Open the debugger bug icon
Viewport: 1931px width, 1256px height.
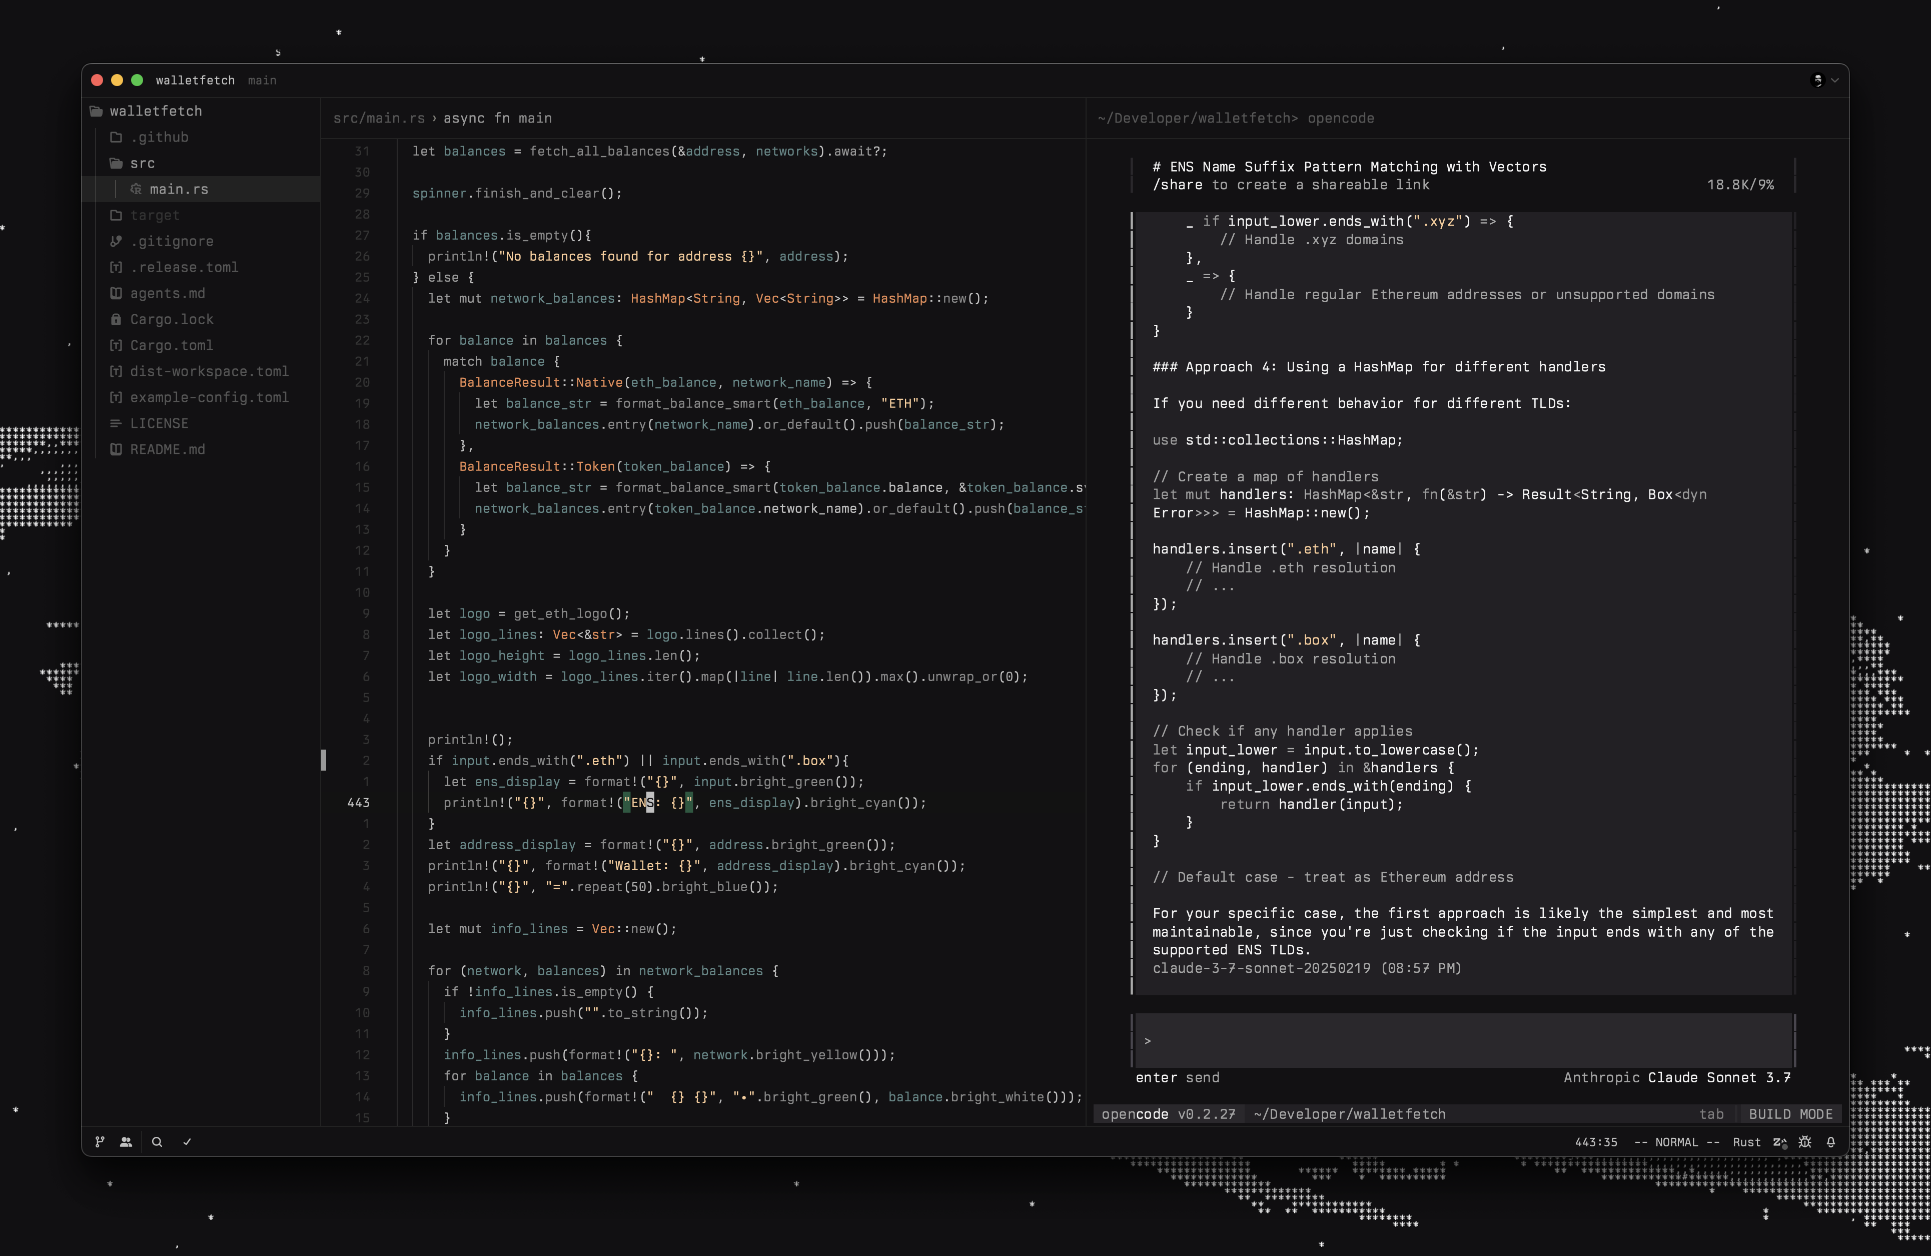[1805, 1141]
